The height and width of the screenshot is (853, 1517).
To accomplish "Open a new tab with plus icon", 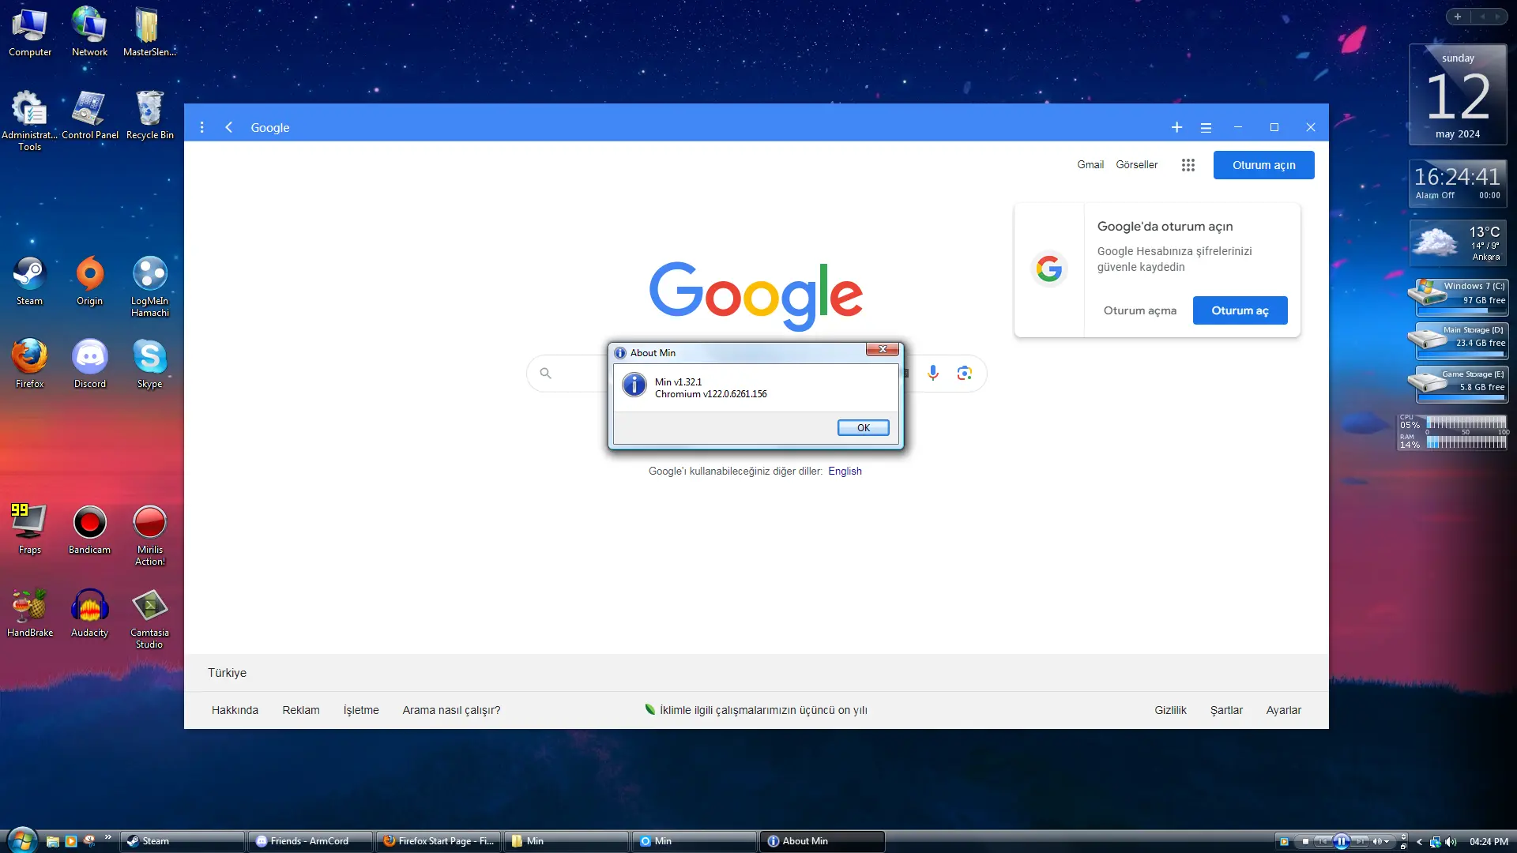I will [1176, 127].
